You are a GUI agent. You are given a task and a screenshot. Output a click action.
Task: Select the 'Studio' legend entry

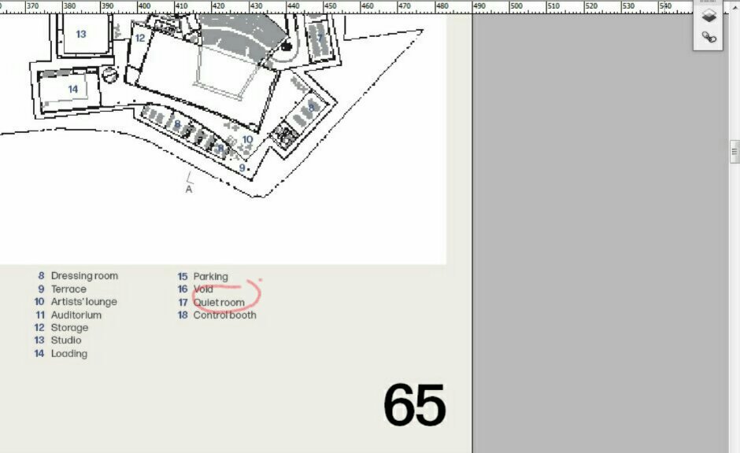(66, 341)
